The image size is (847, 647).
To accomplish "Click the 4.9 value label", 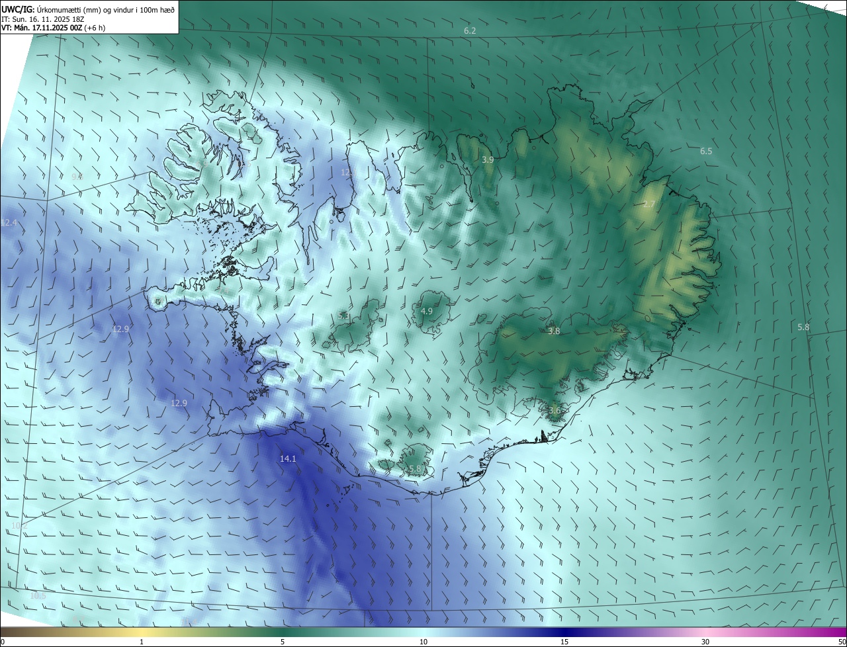I will [427, 311].
